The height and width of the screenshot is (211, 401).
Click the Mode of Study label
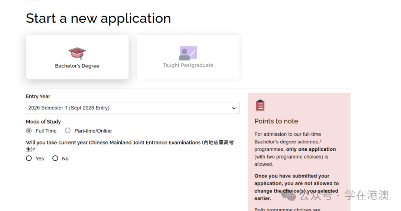(x=43, y=122)
